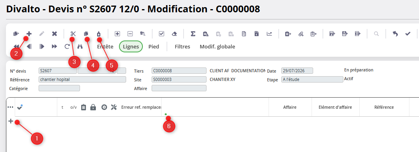Click the duplicate document icon in toolbar

tap(16, 34)
